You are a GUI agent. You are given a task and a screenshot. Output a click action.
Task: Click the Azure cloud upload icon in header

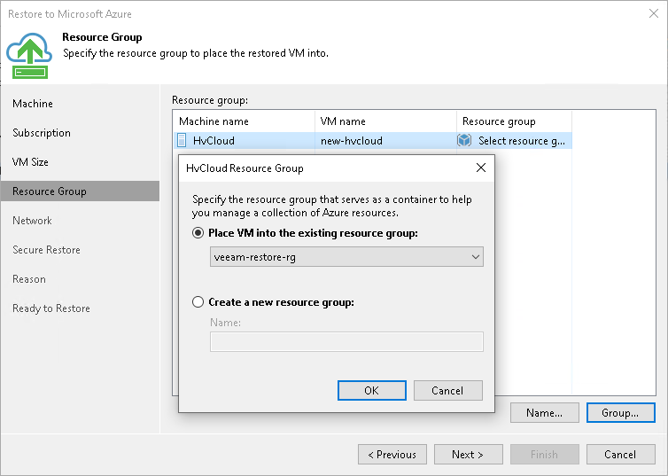[x=30, y=55]
